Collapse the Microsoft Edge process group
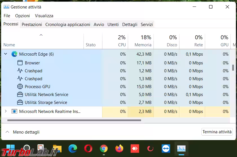Image resolution: width=237 pixels, height=157 pixels. (x=6, y=54)
